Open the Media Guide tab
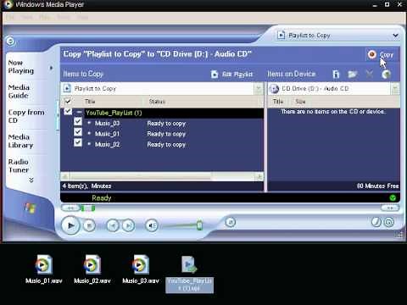This screenshot has width=407, height=305. tap(19, 91)
